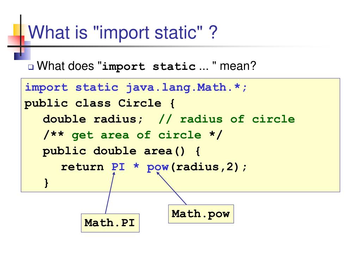Click the "public class Circle" line
This screenshot has width=361, height=271.
pos(100,103)
